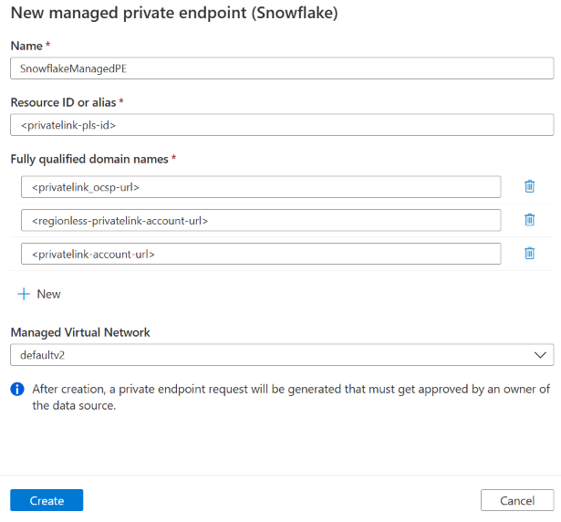Expand the Managed Virtual Network chevron
561x522 pixels.
click(x=541, y=355)
